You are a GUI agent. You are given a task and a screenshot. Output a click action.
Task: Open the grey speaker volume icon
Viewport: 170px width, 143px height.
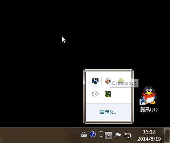coord(95,94)
